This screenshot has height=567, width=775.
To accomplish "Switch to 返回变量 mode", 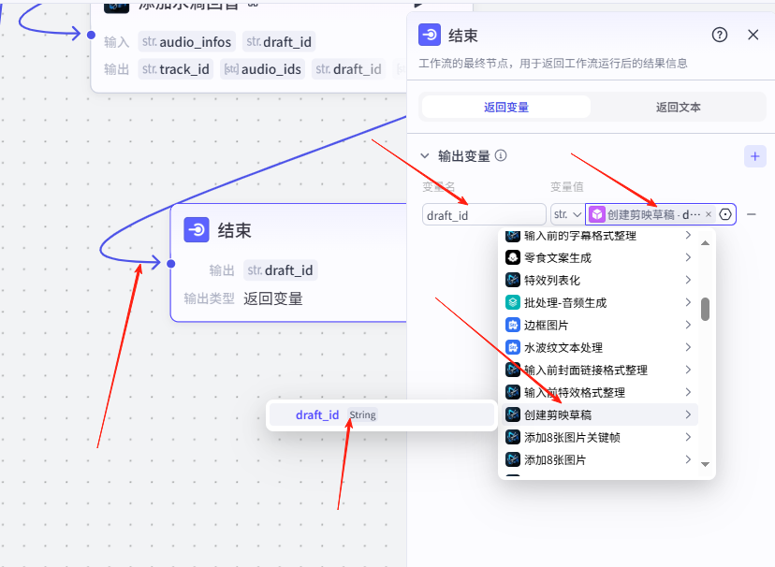I will click(x=506, y=108).
